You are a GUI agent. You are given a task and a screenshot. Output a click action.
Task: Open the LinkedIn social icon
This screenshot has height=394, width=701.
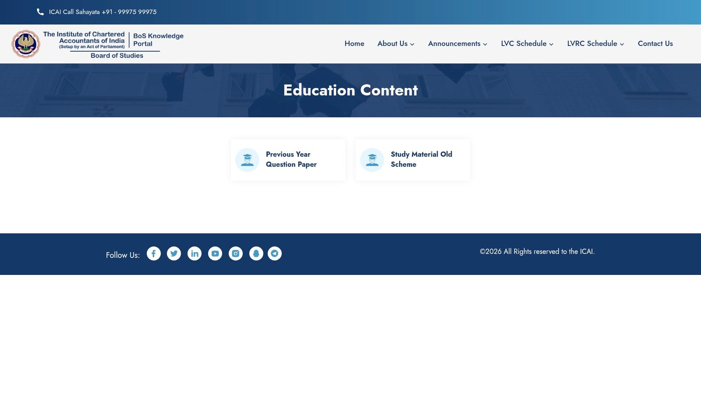[x=195, y=253]
